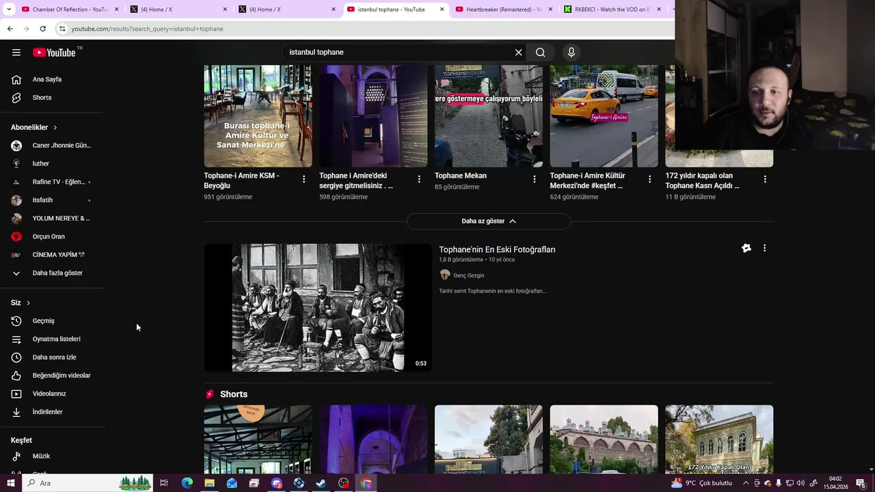875x492 pixels.
Task: Go back with the browser back arrow
Action: click(10, 29)
